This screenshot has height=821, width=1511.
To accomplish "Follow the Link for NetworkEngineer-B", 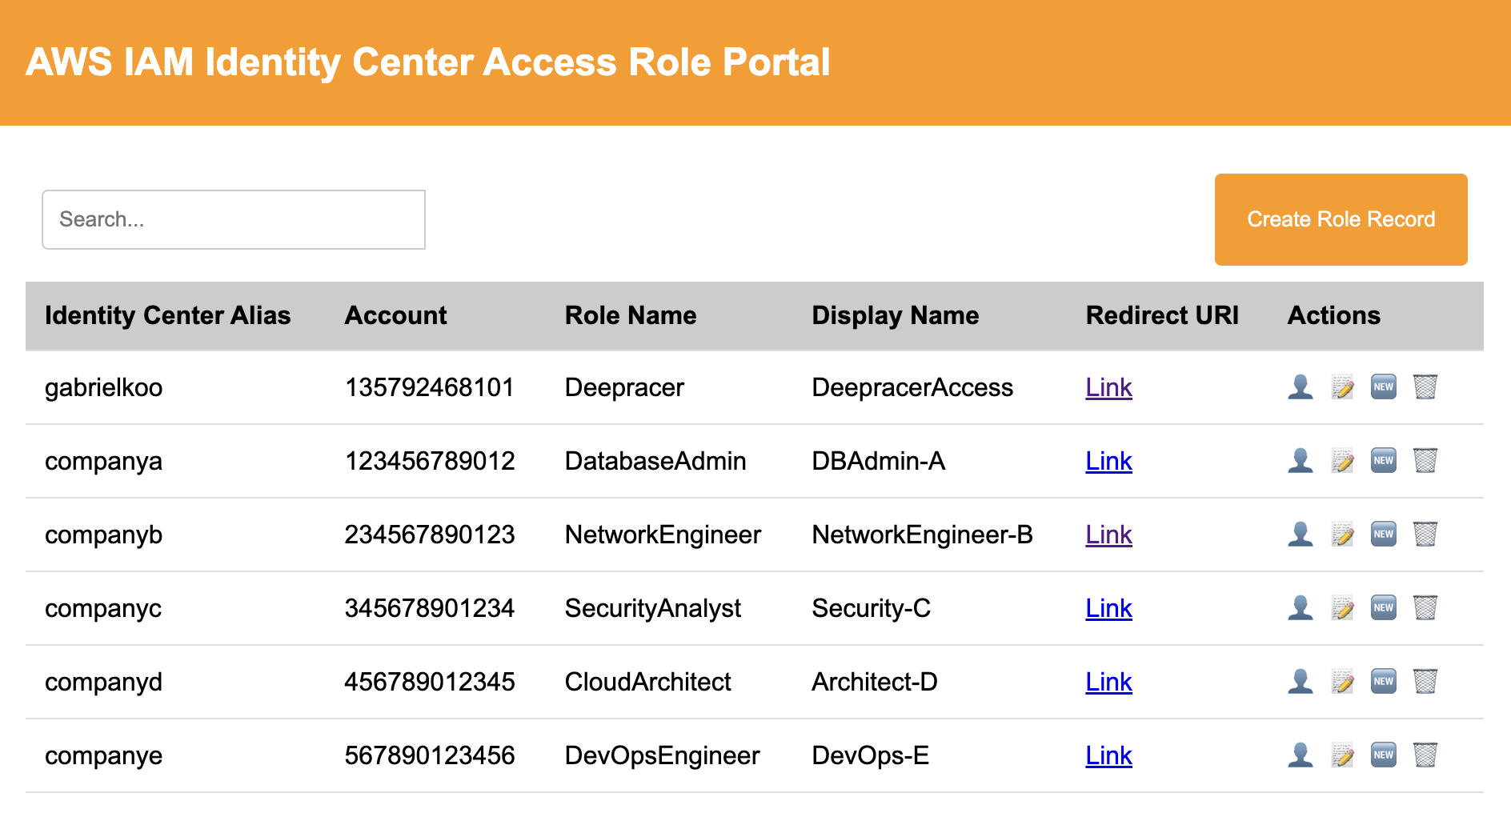I will 1108,535.
